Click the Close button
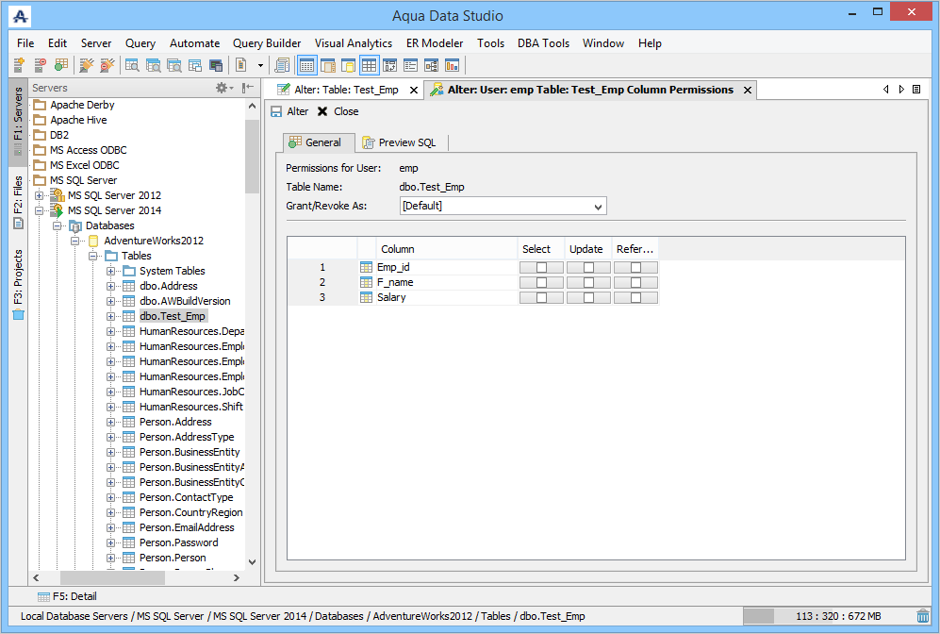 tap(338, 111)
